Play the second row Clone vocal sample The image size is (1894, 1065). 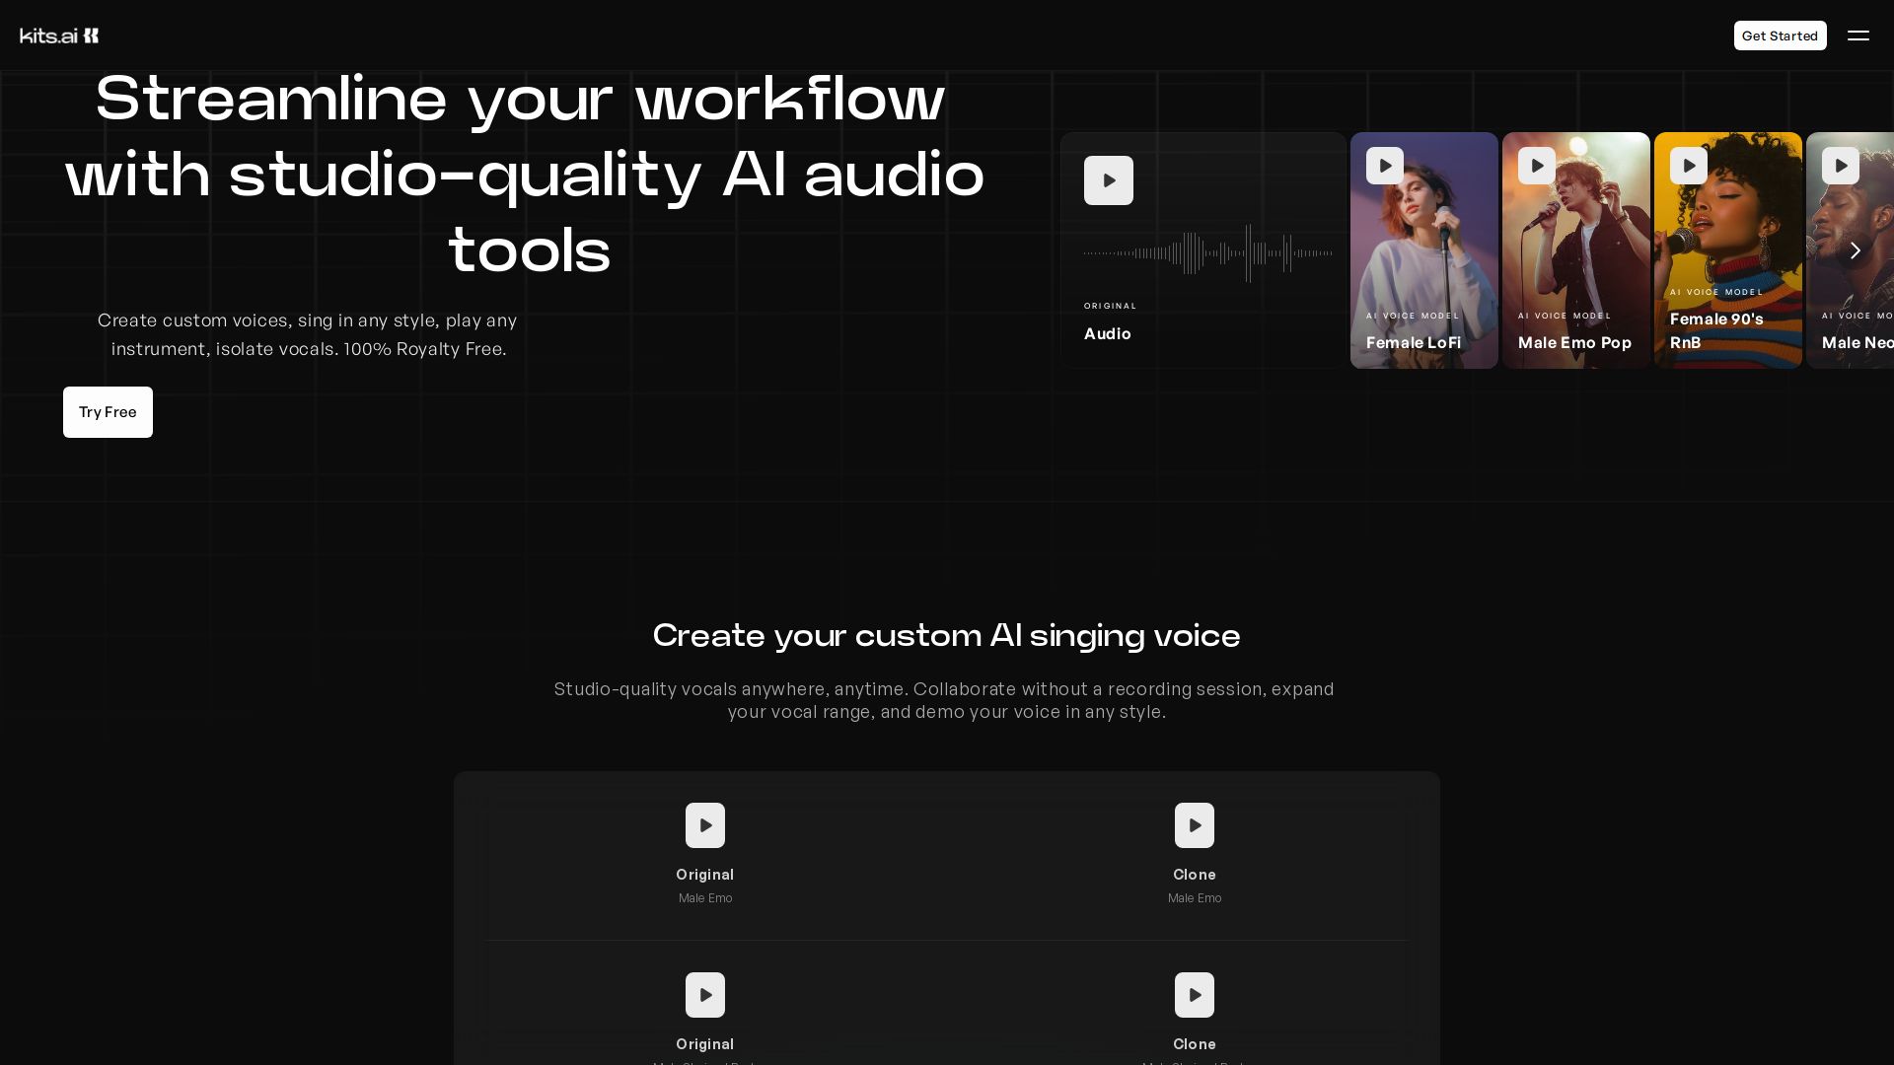pos(1194,995)
